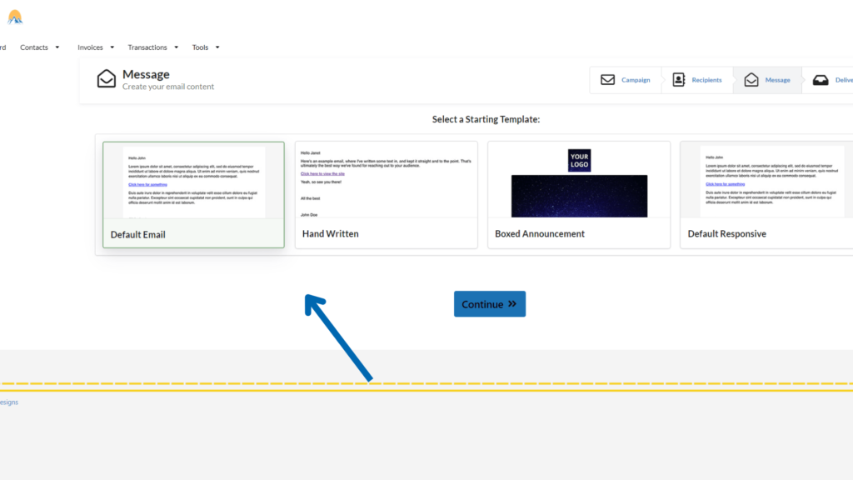Open the Tools dropdown menu

pos(206,47)
